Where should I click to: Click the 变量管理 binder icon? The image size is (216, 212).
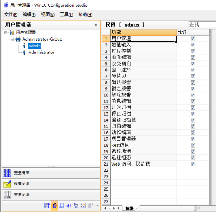pyautogui.click(x=7, y=173)
